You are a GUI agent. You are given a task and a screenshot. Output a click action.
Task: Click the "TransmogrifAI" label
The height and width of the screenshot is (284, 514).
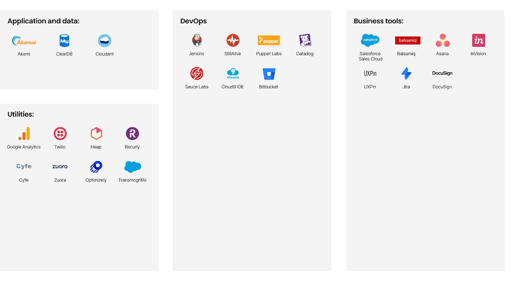[x=132, y=180]
